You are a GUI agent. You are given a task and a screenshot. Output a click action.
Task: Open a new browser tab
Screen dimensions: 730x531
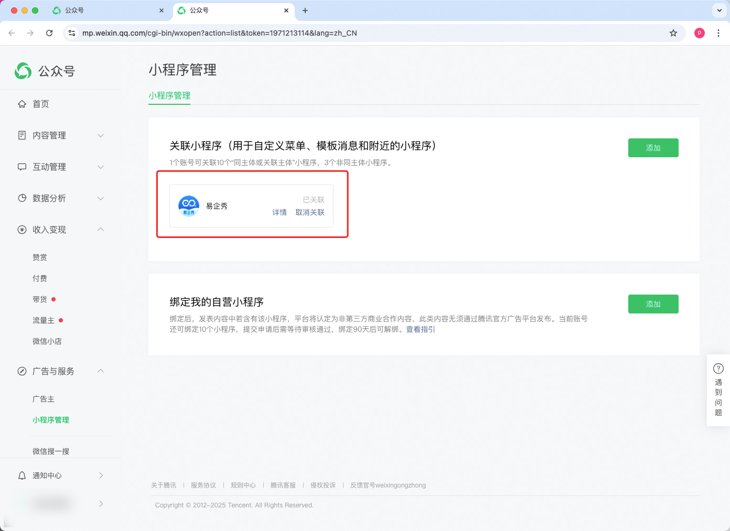click(x=305, y=10)
